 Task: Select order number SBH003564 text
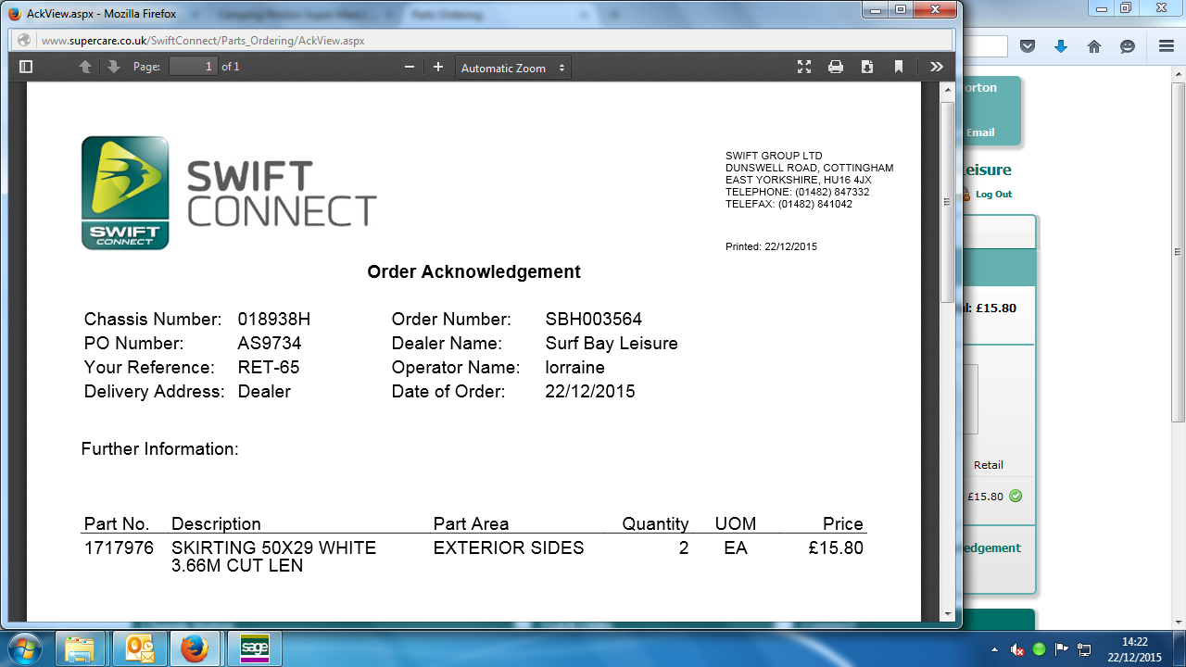click(594, 320)
